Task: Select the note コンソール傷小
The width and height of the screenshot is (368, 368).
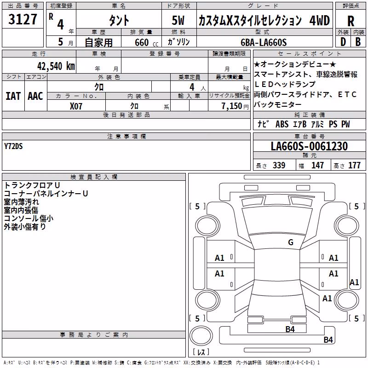Action: point(29,218)
